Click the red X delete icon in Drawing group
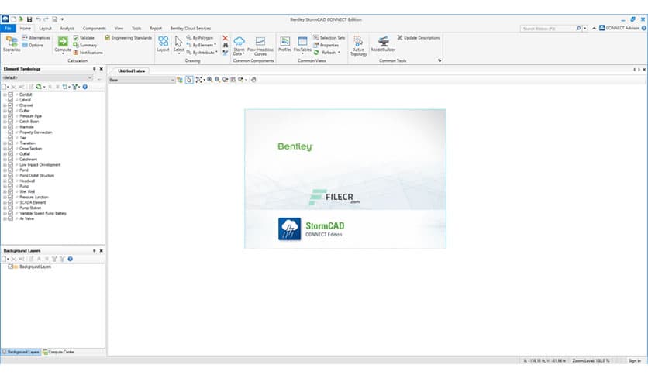This screenshot has width=648, height=375. [226, 38]
